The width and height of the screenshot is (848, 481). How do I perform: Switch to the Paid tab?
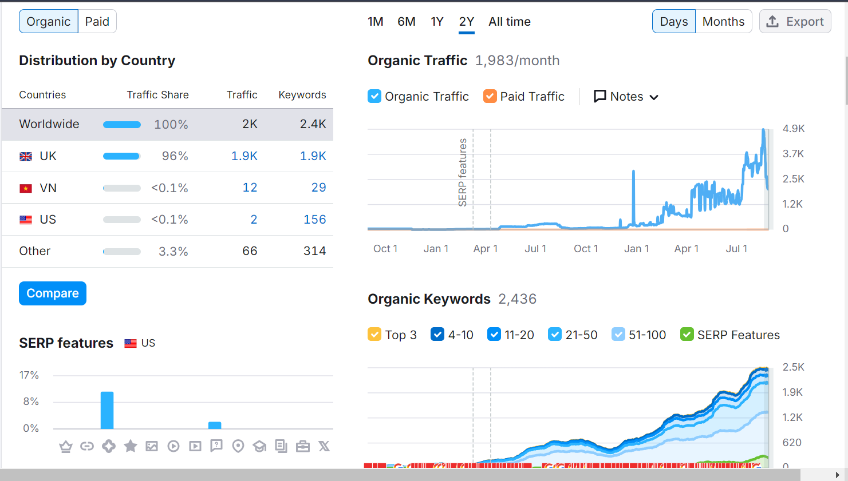[97, 22]
